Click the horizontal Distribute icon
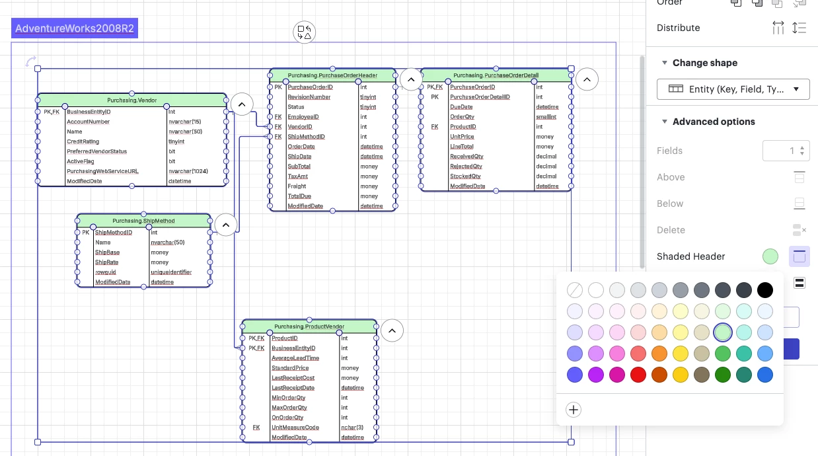 point(778,28)
